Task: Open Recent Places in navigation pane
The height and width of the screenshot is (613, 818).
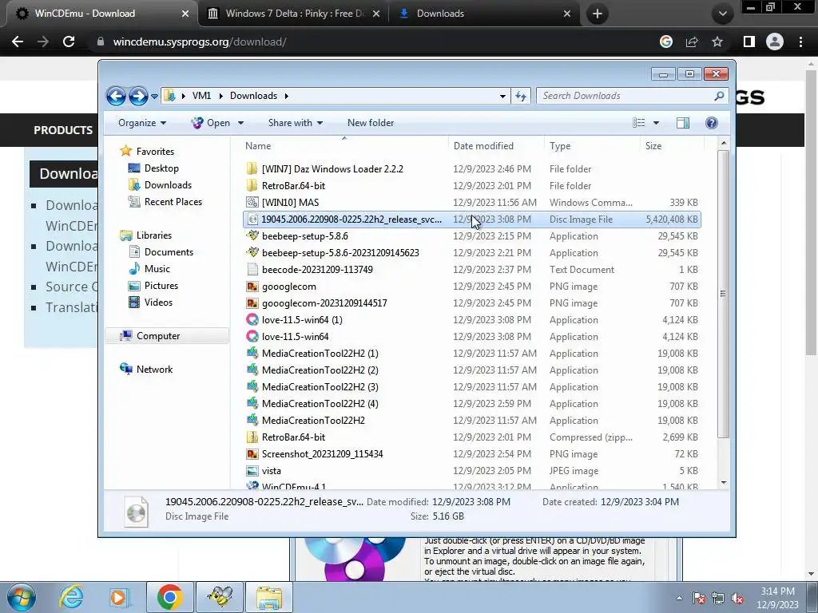Action: [173, 202]
